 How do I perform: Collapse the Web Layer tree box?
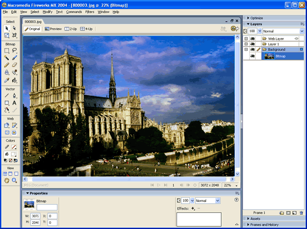pyautogui.click(x=246, y=39)
